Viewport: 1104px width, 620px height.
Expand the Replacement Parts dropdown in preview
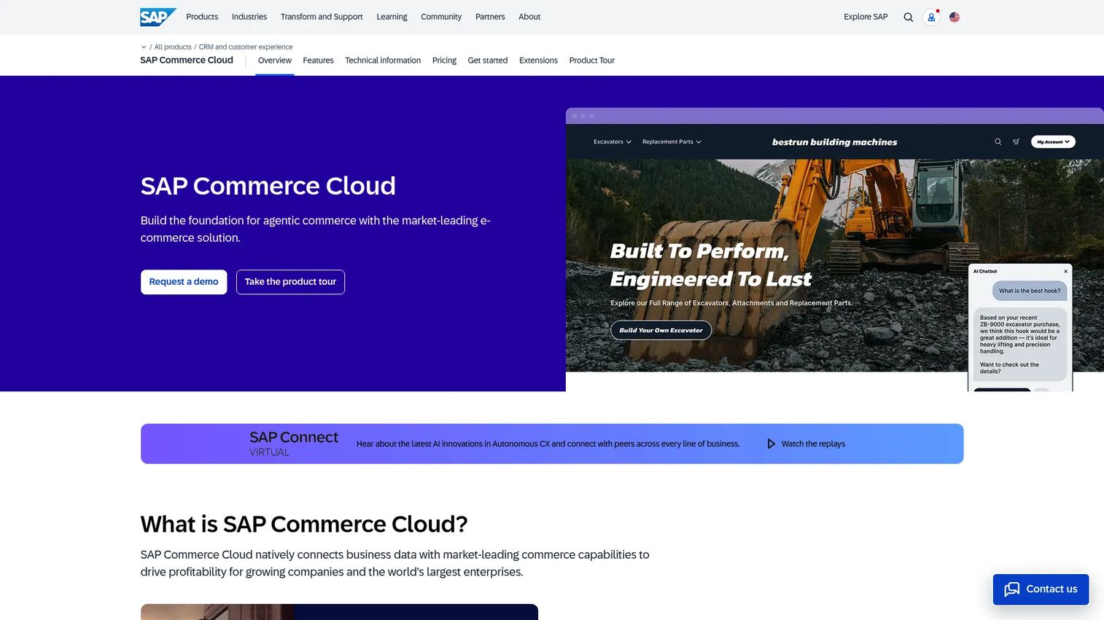(x=672, y=142)
